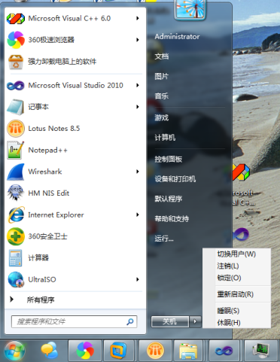Expand 360极速浏览器 jump list arrow
Screen dimensions: 280x362
point(138,40)
